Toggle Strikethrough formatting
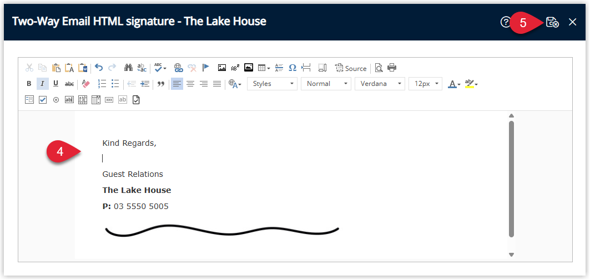The width and height of the screenshot is (590, 280). (69, 84)
